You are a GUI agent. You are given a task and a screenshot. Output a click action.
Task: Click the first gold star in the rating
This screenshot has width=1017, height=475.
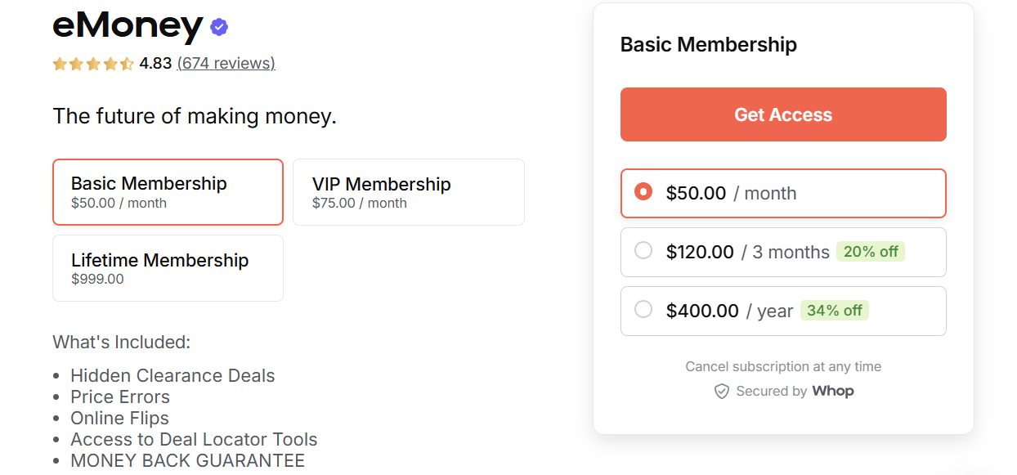(60, 63)
